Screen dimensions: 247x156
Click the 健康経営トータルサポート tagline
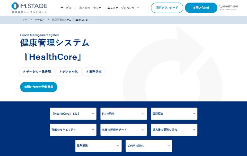click(29, 12)
